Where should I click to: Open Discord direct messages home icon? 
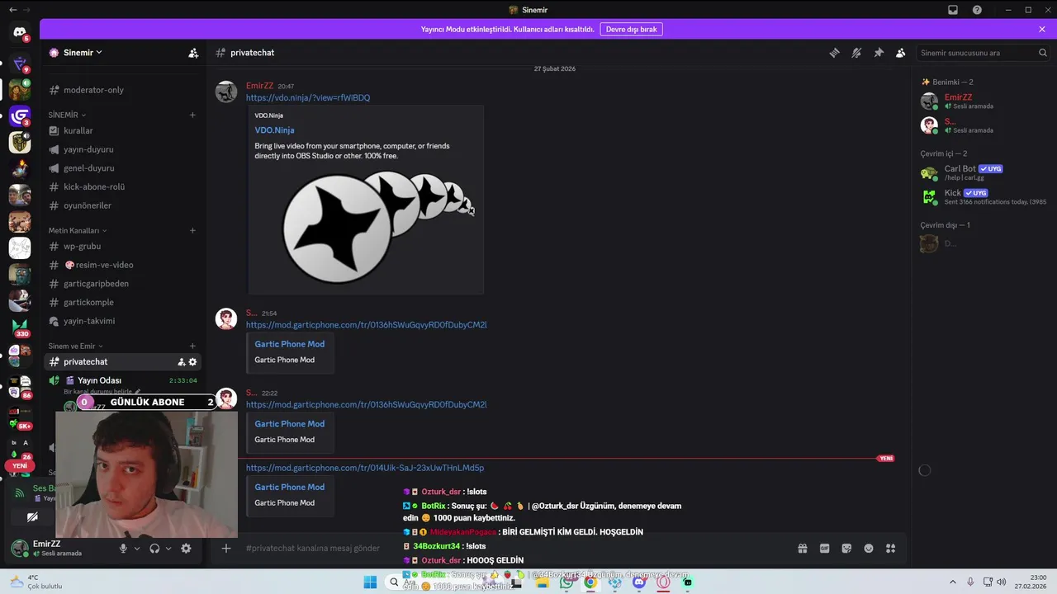tap(20, 32)
